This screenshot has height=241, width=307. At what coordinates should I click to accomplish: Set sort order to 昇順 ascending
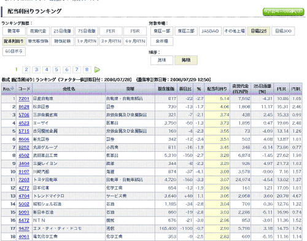coord(162,60)
